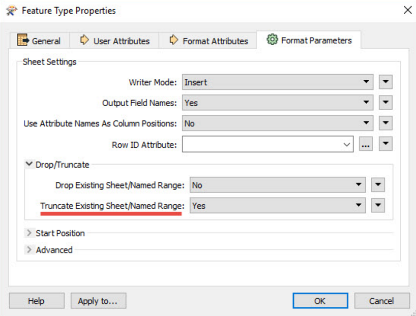416x316 pixels.
Task: Open Truncate Existing Sheet/Named Range dropdown
Action: pos(278,206)
